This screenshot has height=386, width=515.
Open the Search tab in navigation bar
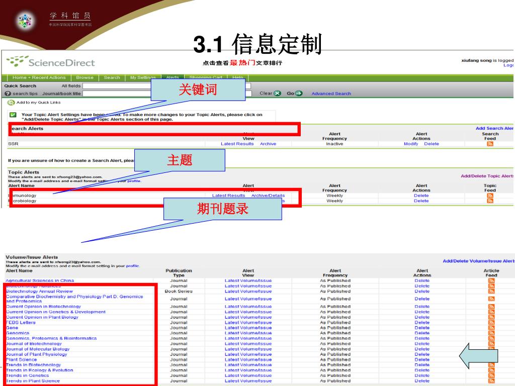[x=112, y=77]
